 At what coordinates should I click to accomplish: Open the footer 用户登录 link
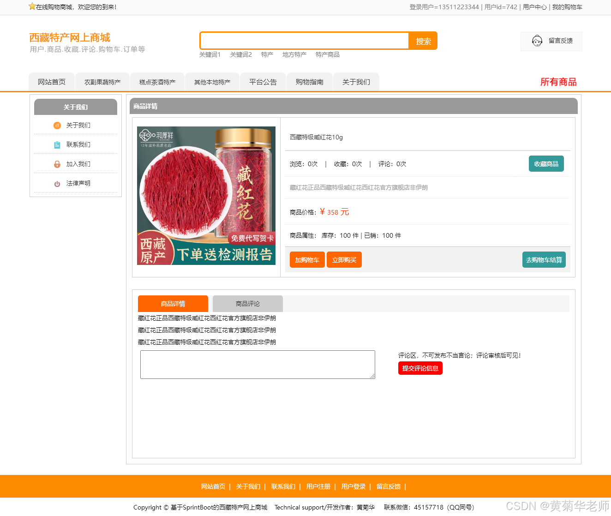pyautogui.click(x=353, y=486)
